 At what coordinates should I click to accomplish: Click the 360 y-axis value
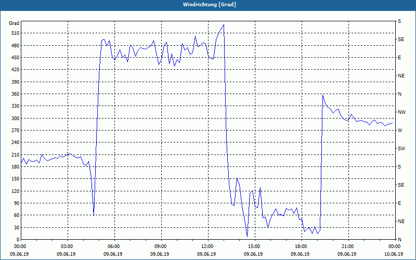16,94
